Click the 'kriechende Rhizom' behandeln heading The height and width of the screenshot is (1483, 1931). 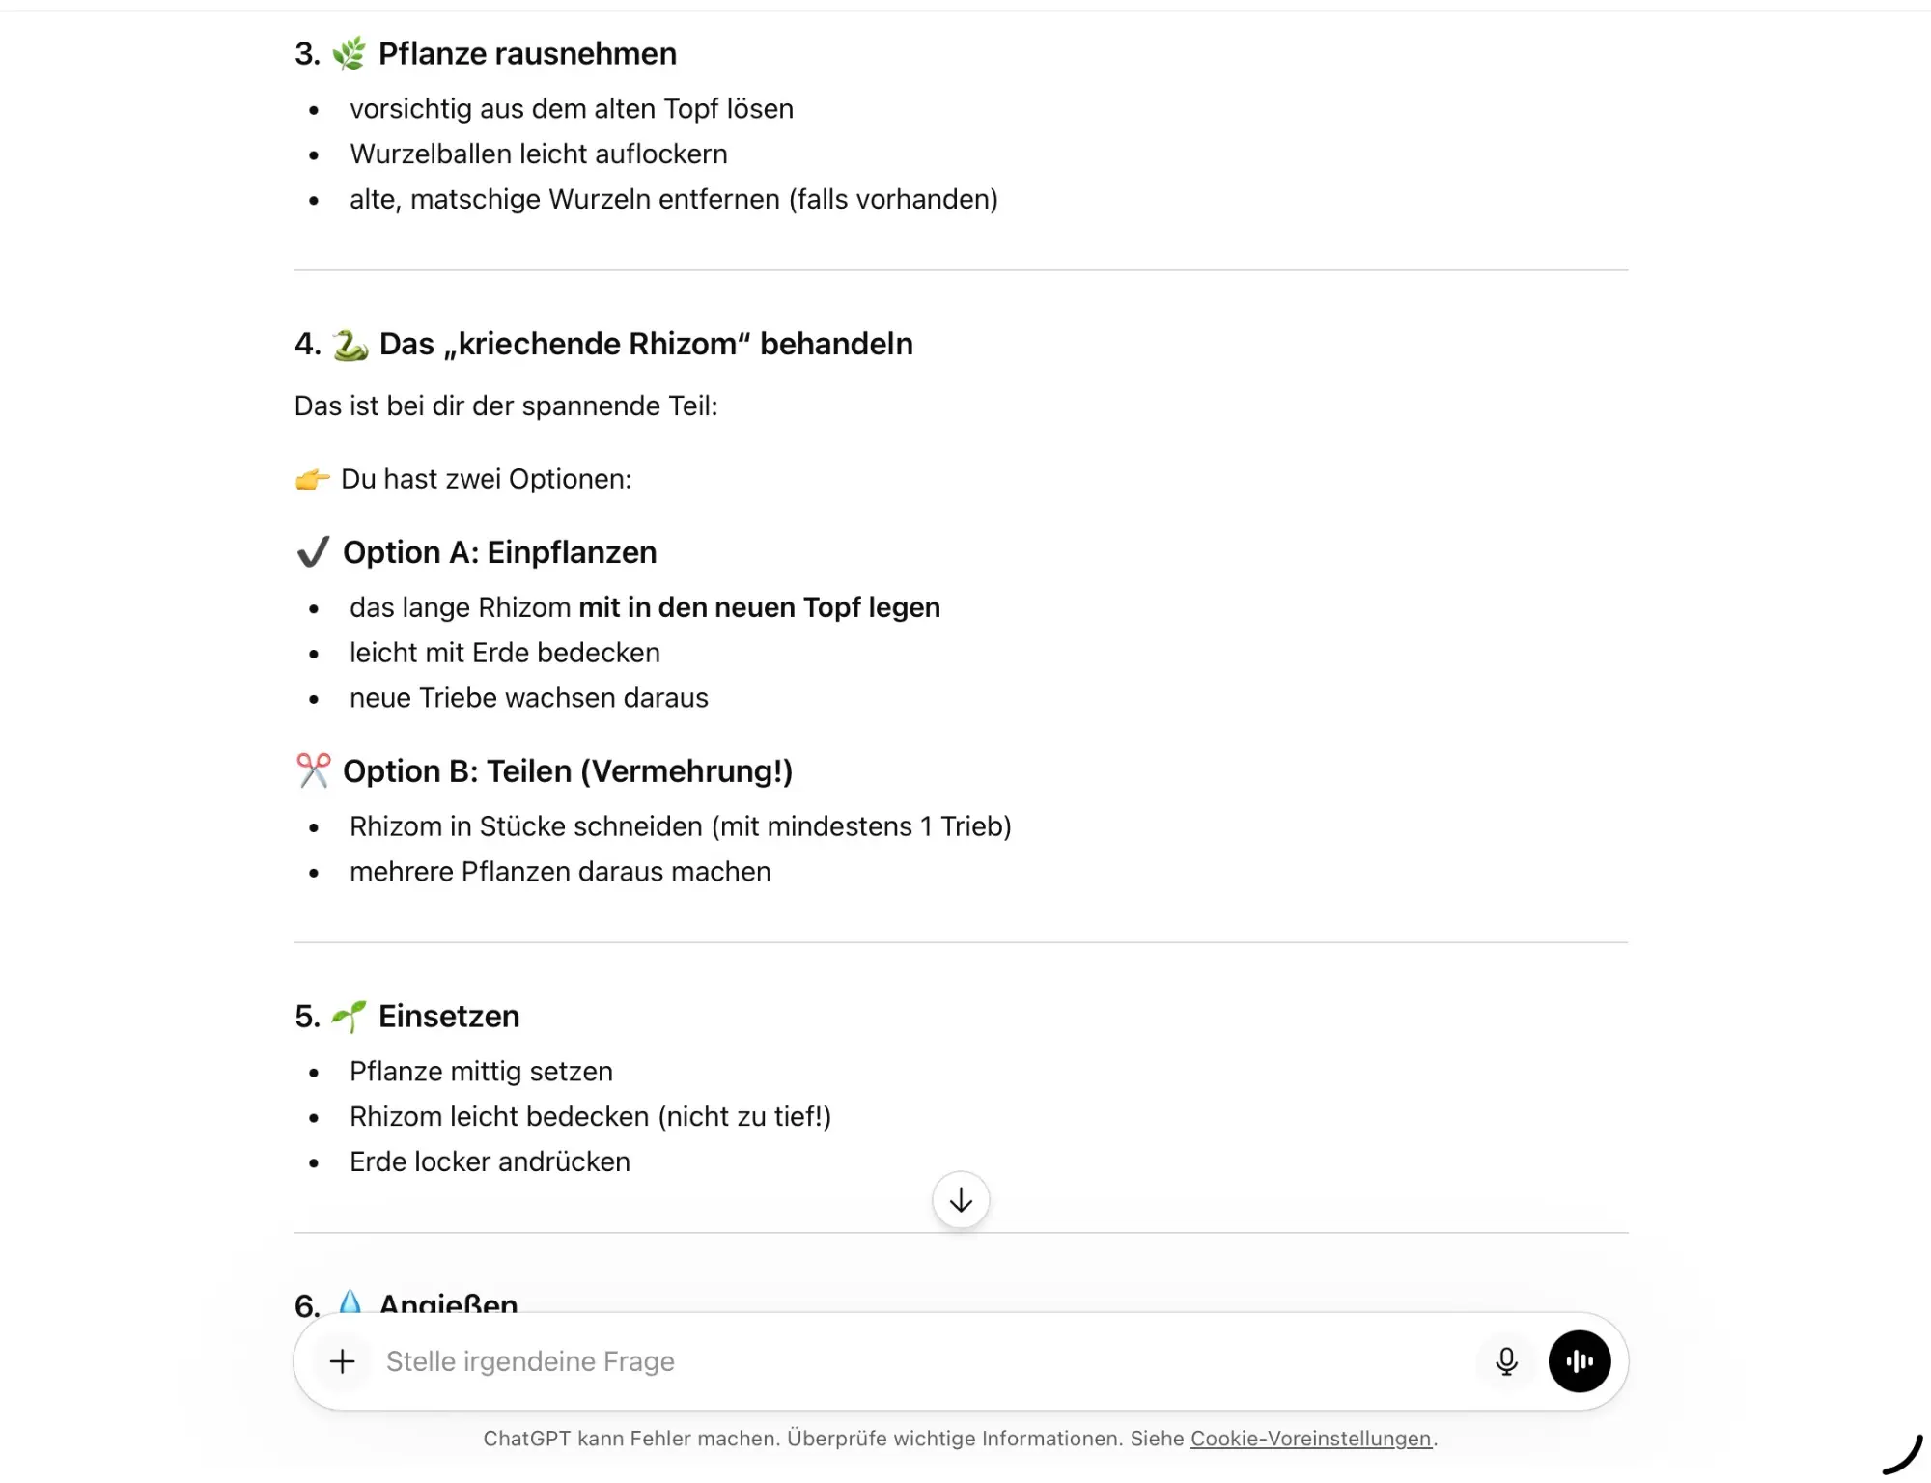645,344
